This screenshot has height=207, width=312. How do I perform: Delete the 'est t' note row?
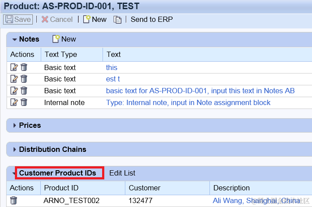point(24,79)
